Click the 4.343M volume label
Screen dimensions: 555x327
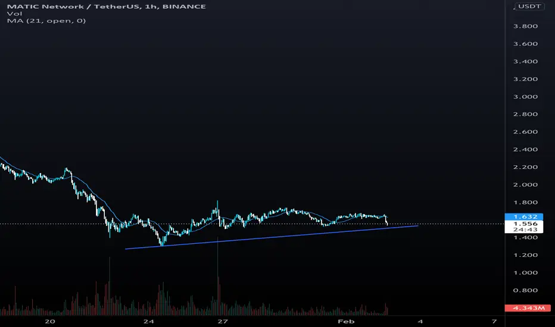click(x=528, y=308)
